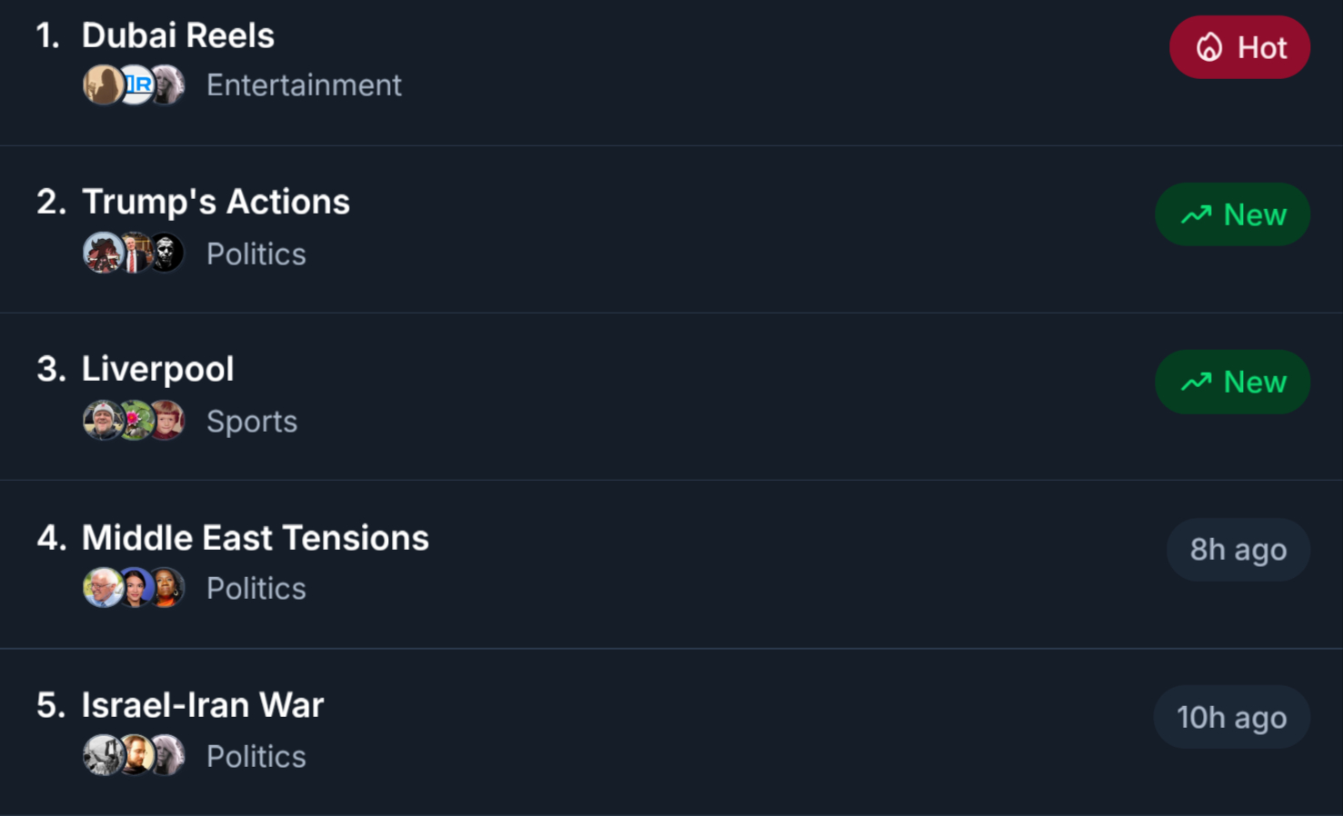Screen dimensions: 1343x816
Task: Click the Politics label under Trump's Actions
Action: (x=256, y=254)
